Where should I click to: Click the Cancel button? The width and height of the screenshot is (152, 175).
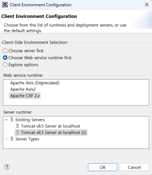[134, 167]
